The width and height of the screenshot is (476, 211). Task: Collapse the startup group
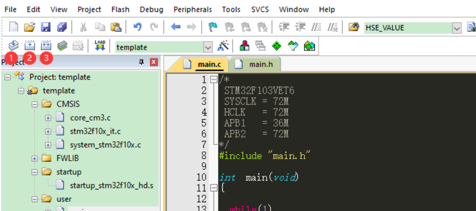pyautogui.click(x=35, y=172)
